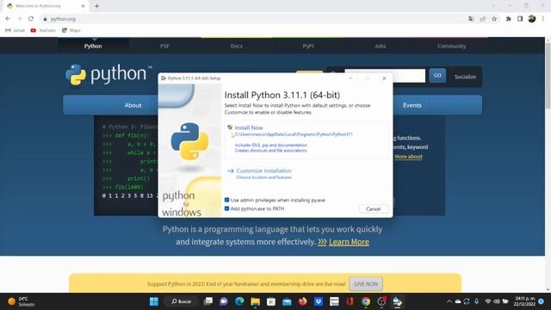This screenshot has width=551, height=310.
Task: Open Chrome three-dot menu
Action: tap(543, 19)
